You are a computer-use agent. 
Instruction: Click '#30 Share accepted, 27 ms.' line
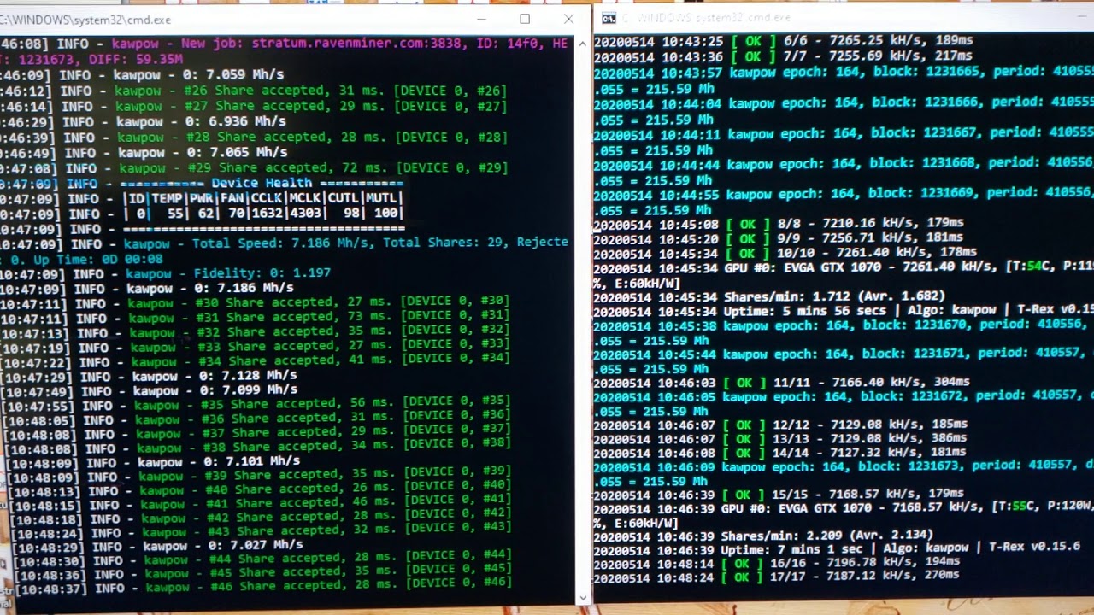(255, 302)
